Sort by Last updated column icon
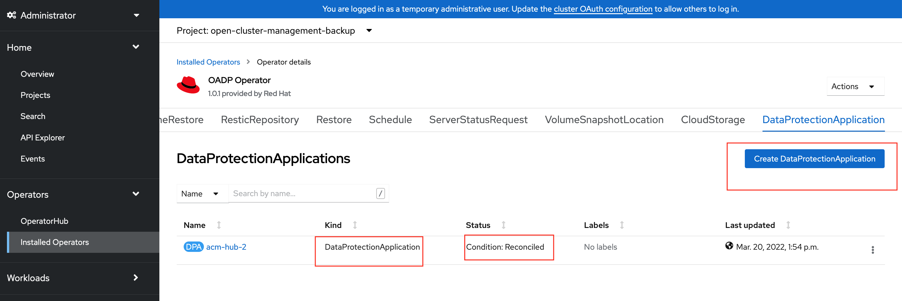This screenshot has height=301, width=902. coord(788,225)
